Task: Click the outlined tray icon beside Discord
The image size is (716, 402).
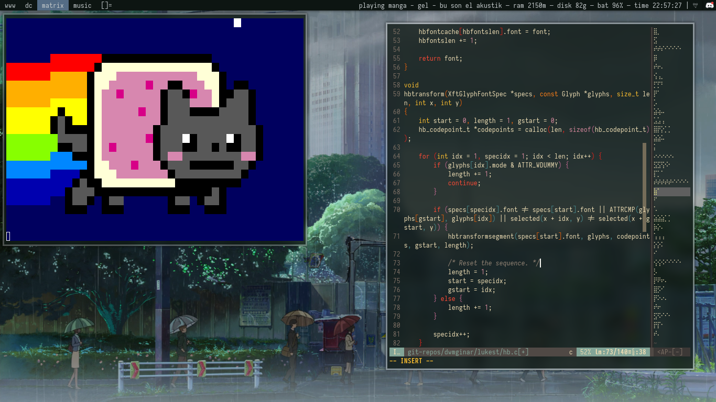Action: (x=696, y=6)
